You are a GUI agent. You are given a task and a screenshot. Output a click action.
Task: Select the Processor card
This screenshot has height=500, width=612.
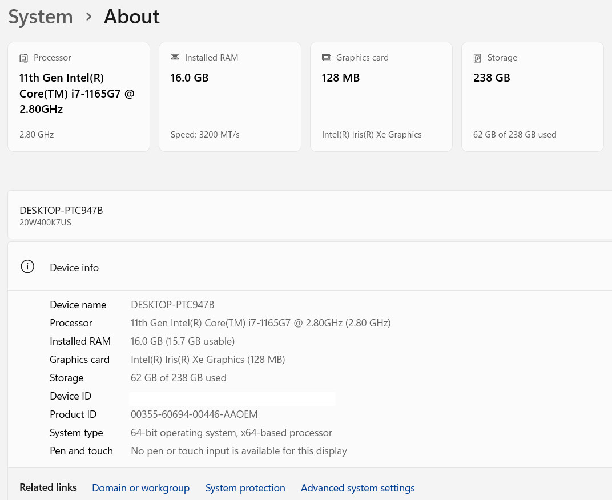coord(79,97)
